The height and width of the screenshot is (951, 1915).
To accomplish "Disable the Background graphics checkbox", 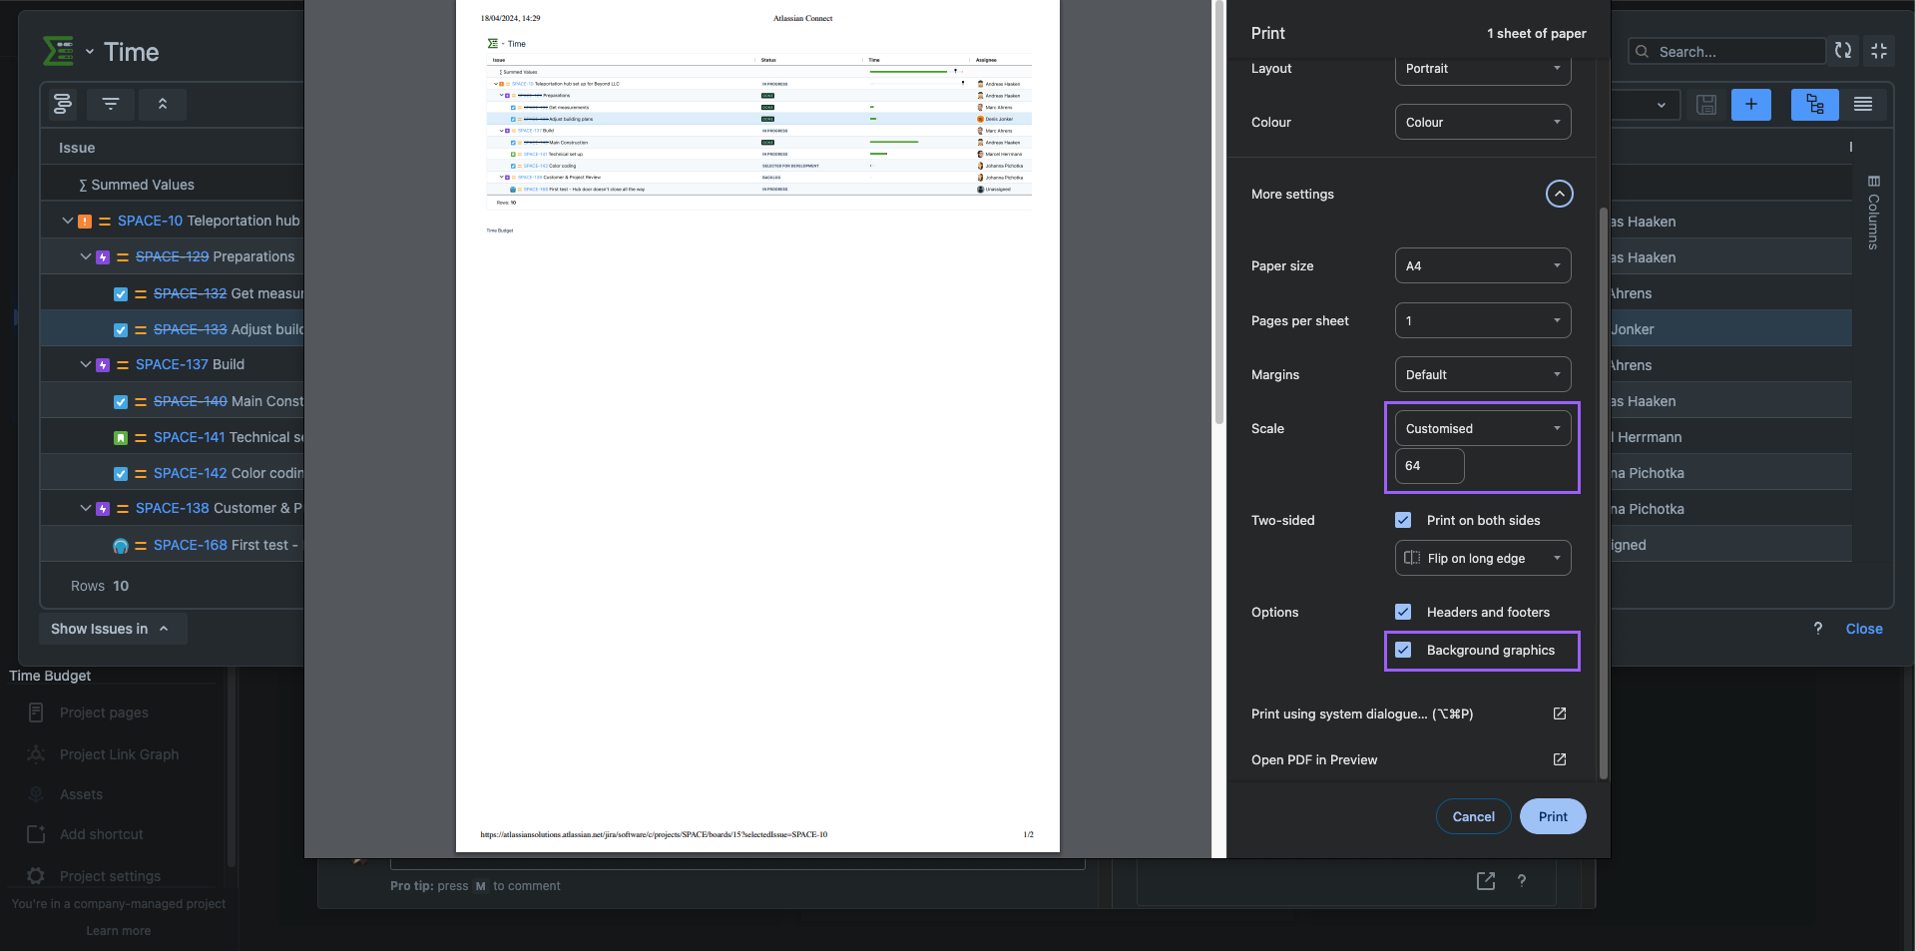I will point(1403,650).
